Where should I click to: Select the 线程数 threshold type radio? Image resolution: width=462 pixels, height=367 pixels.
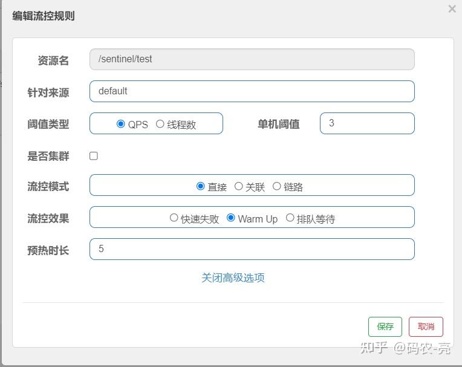pos(160,124)
